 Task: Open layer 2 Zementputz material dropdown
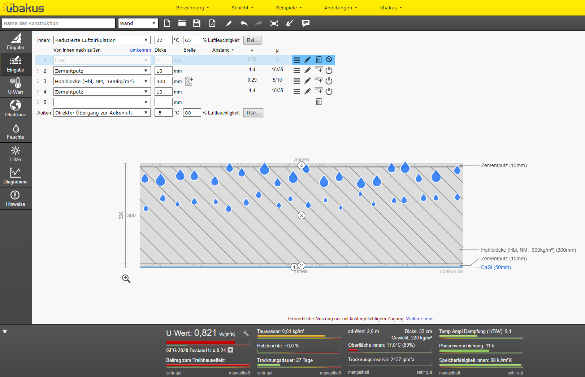102,71
